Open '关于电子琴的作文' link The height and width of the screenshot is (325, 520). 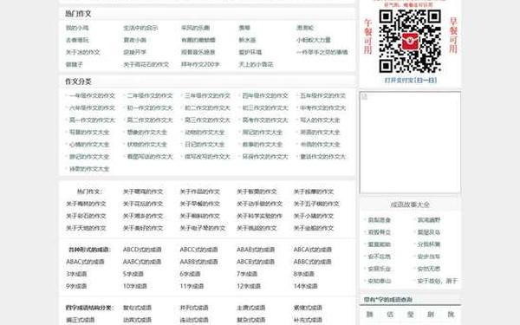pos(203,228)
